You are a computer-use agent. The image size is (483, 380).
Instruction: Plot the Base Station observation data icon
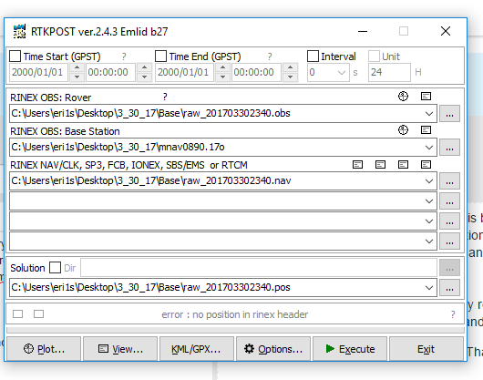click(403, 130)
